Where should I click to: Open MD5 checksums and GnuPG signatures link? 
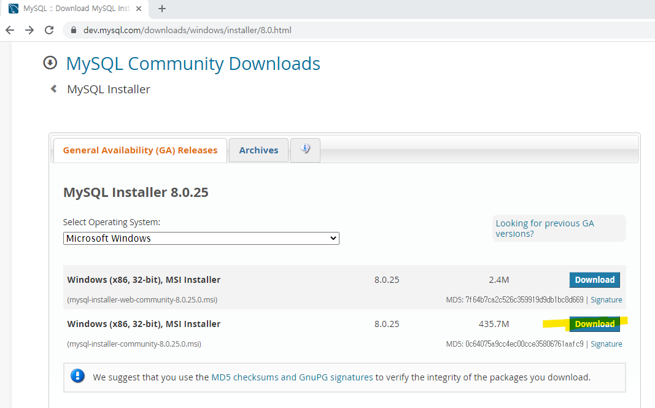coord(292,377)
